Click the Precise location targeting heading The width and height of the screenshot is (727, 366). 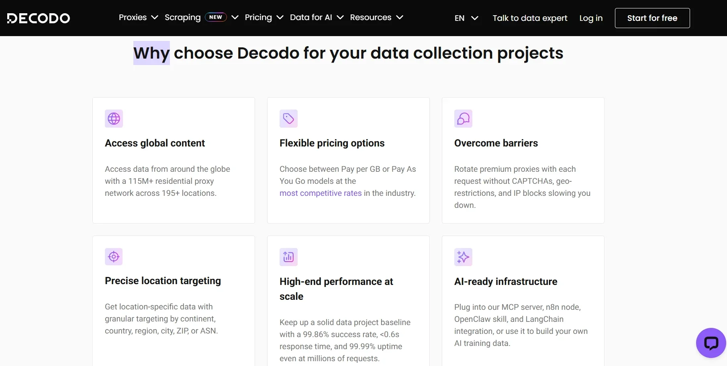163,281
